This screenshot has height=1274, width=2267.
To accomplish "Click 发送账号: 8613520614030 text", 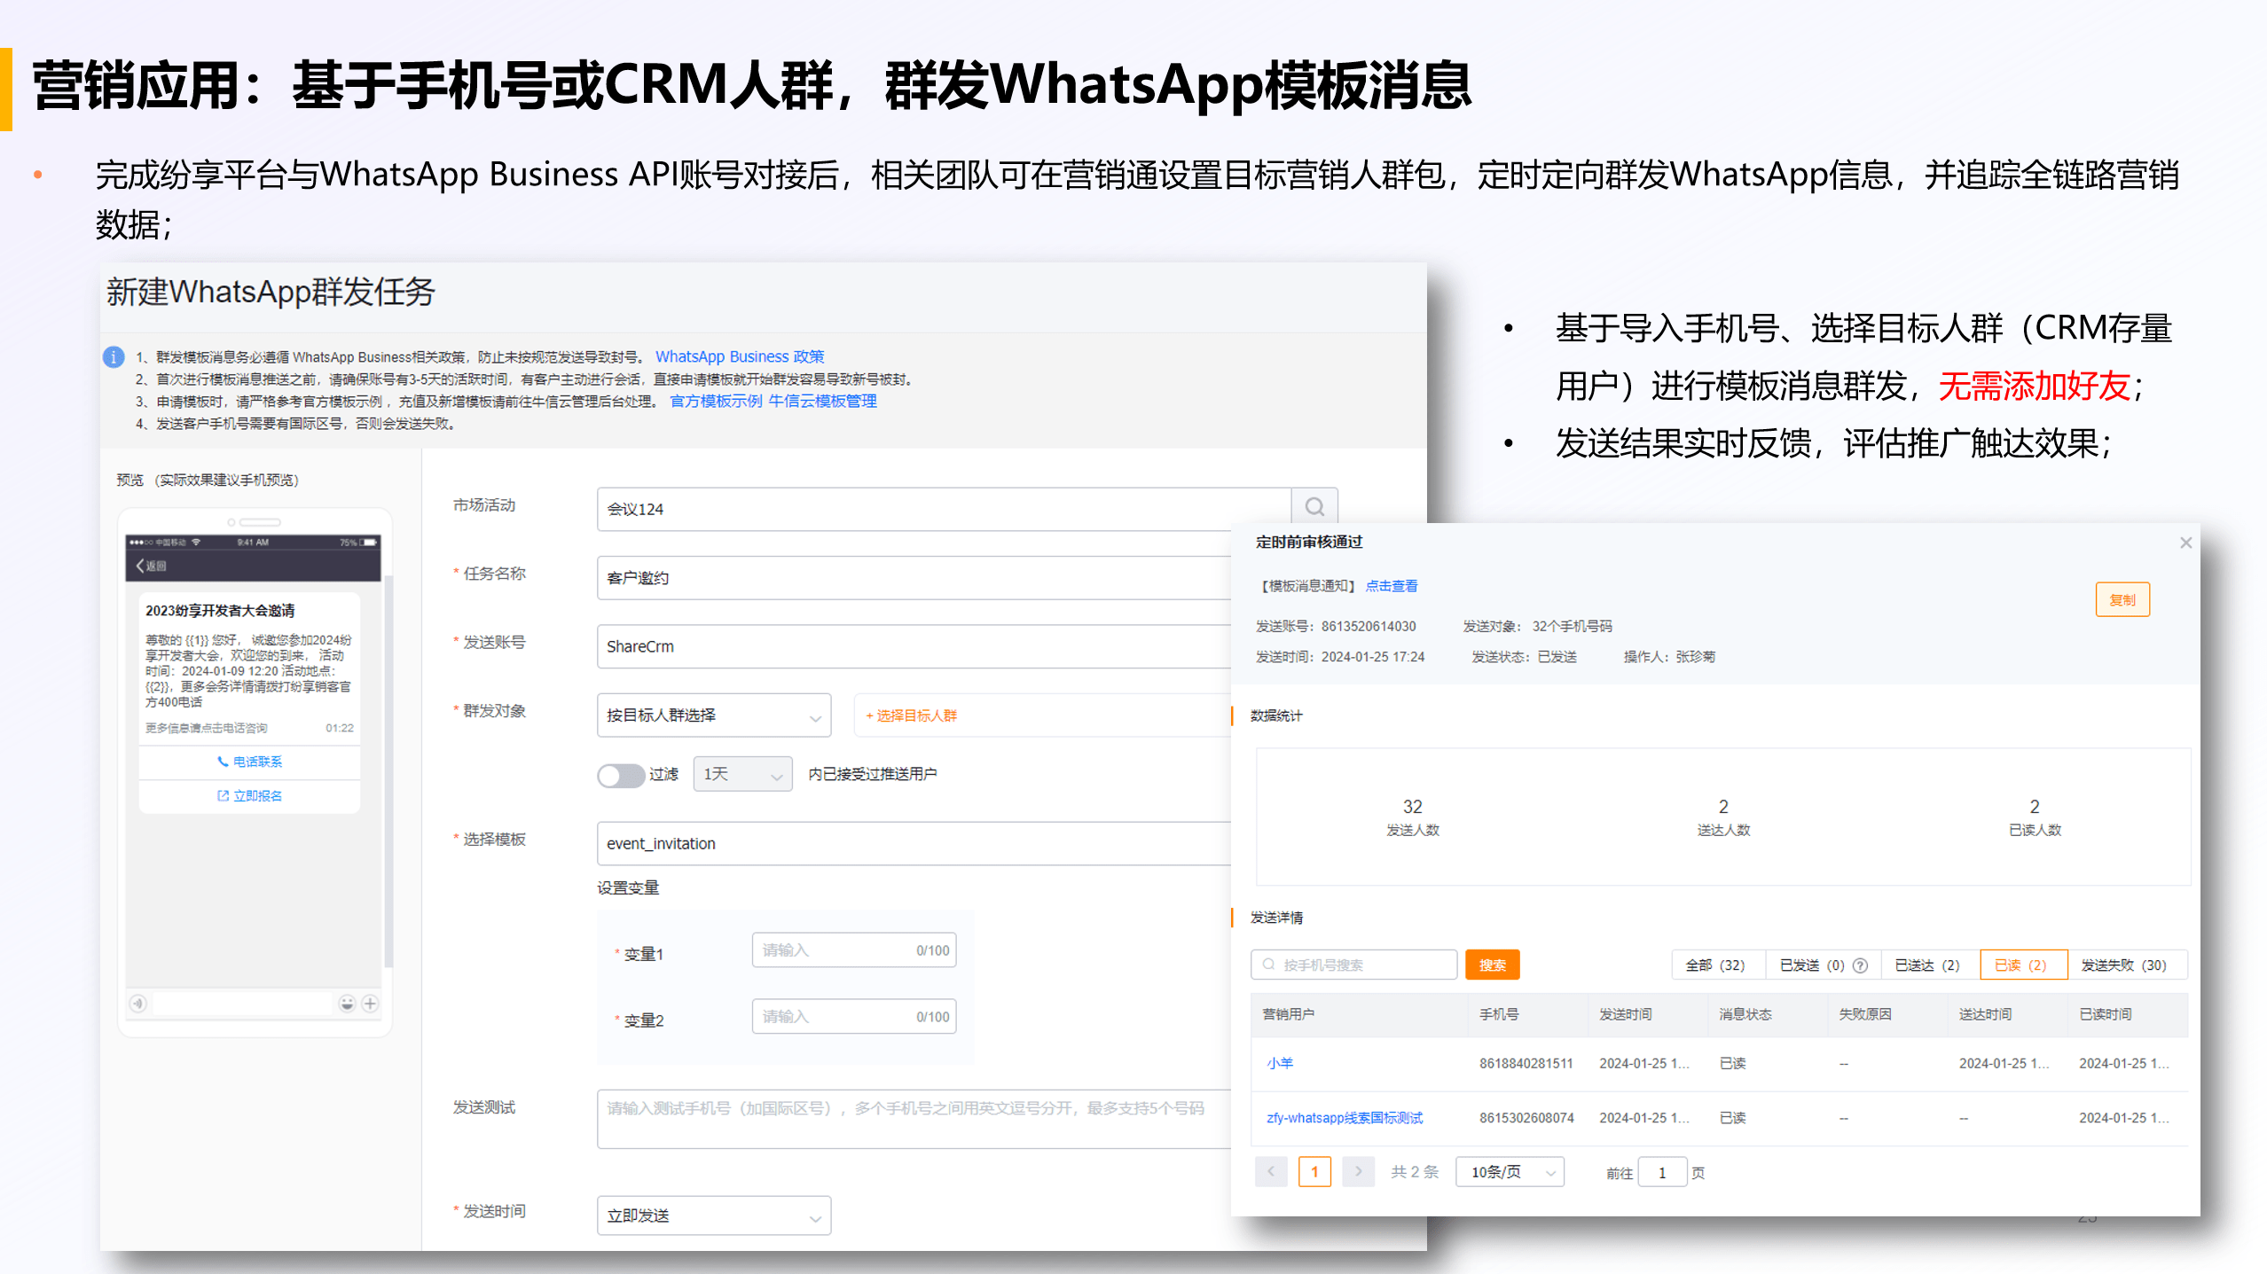I will 1336,626.
